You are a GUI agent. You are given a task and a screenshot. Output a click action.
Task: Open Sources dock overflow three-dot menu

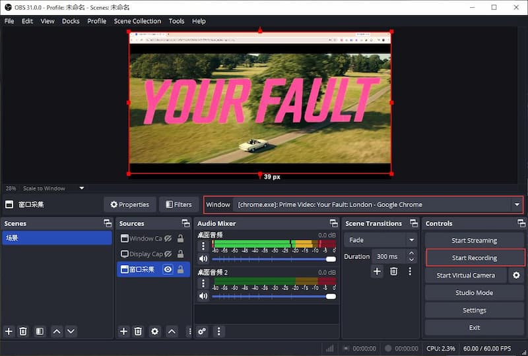[189, 332]
